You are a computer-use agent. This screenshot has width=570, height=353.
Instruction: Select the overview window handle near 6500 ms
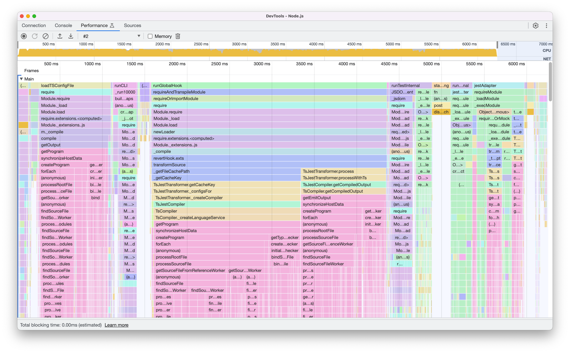pos(497,45)
